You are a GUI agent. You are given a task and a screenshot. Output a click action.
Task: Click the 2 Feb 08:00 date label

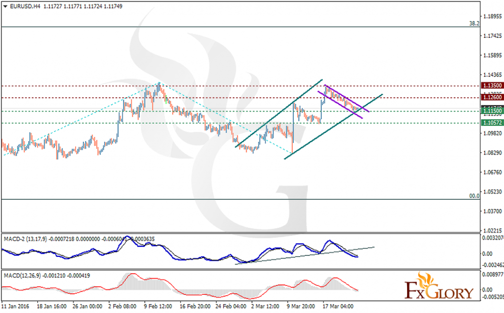coord(122,306)
